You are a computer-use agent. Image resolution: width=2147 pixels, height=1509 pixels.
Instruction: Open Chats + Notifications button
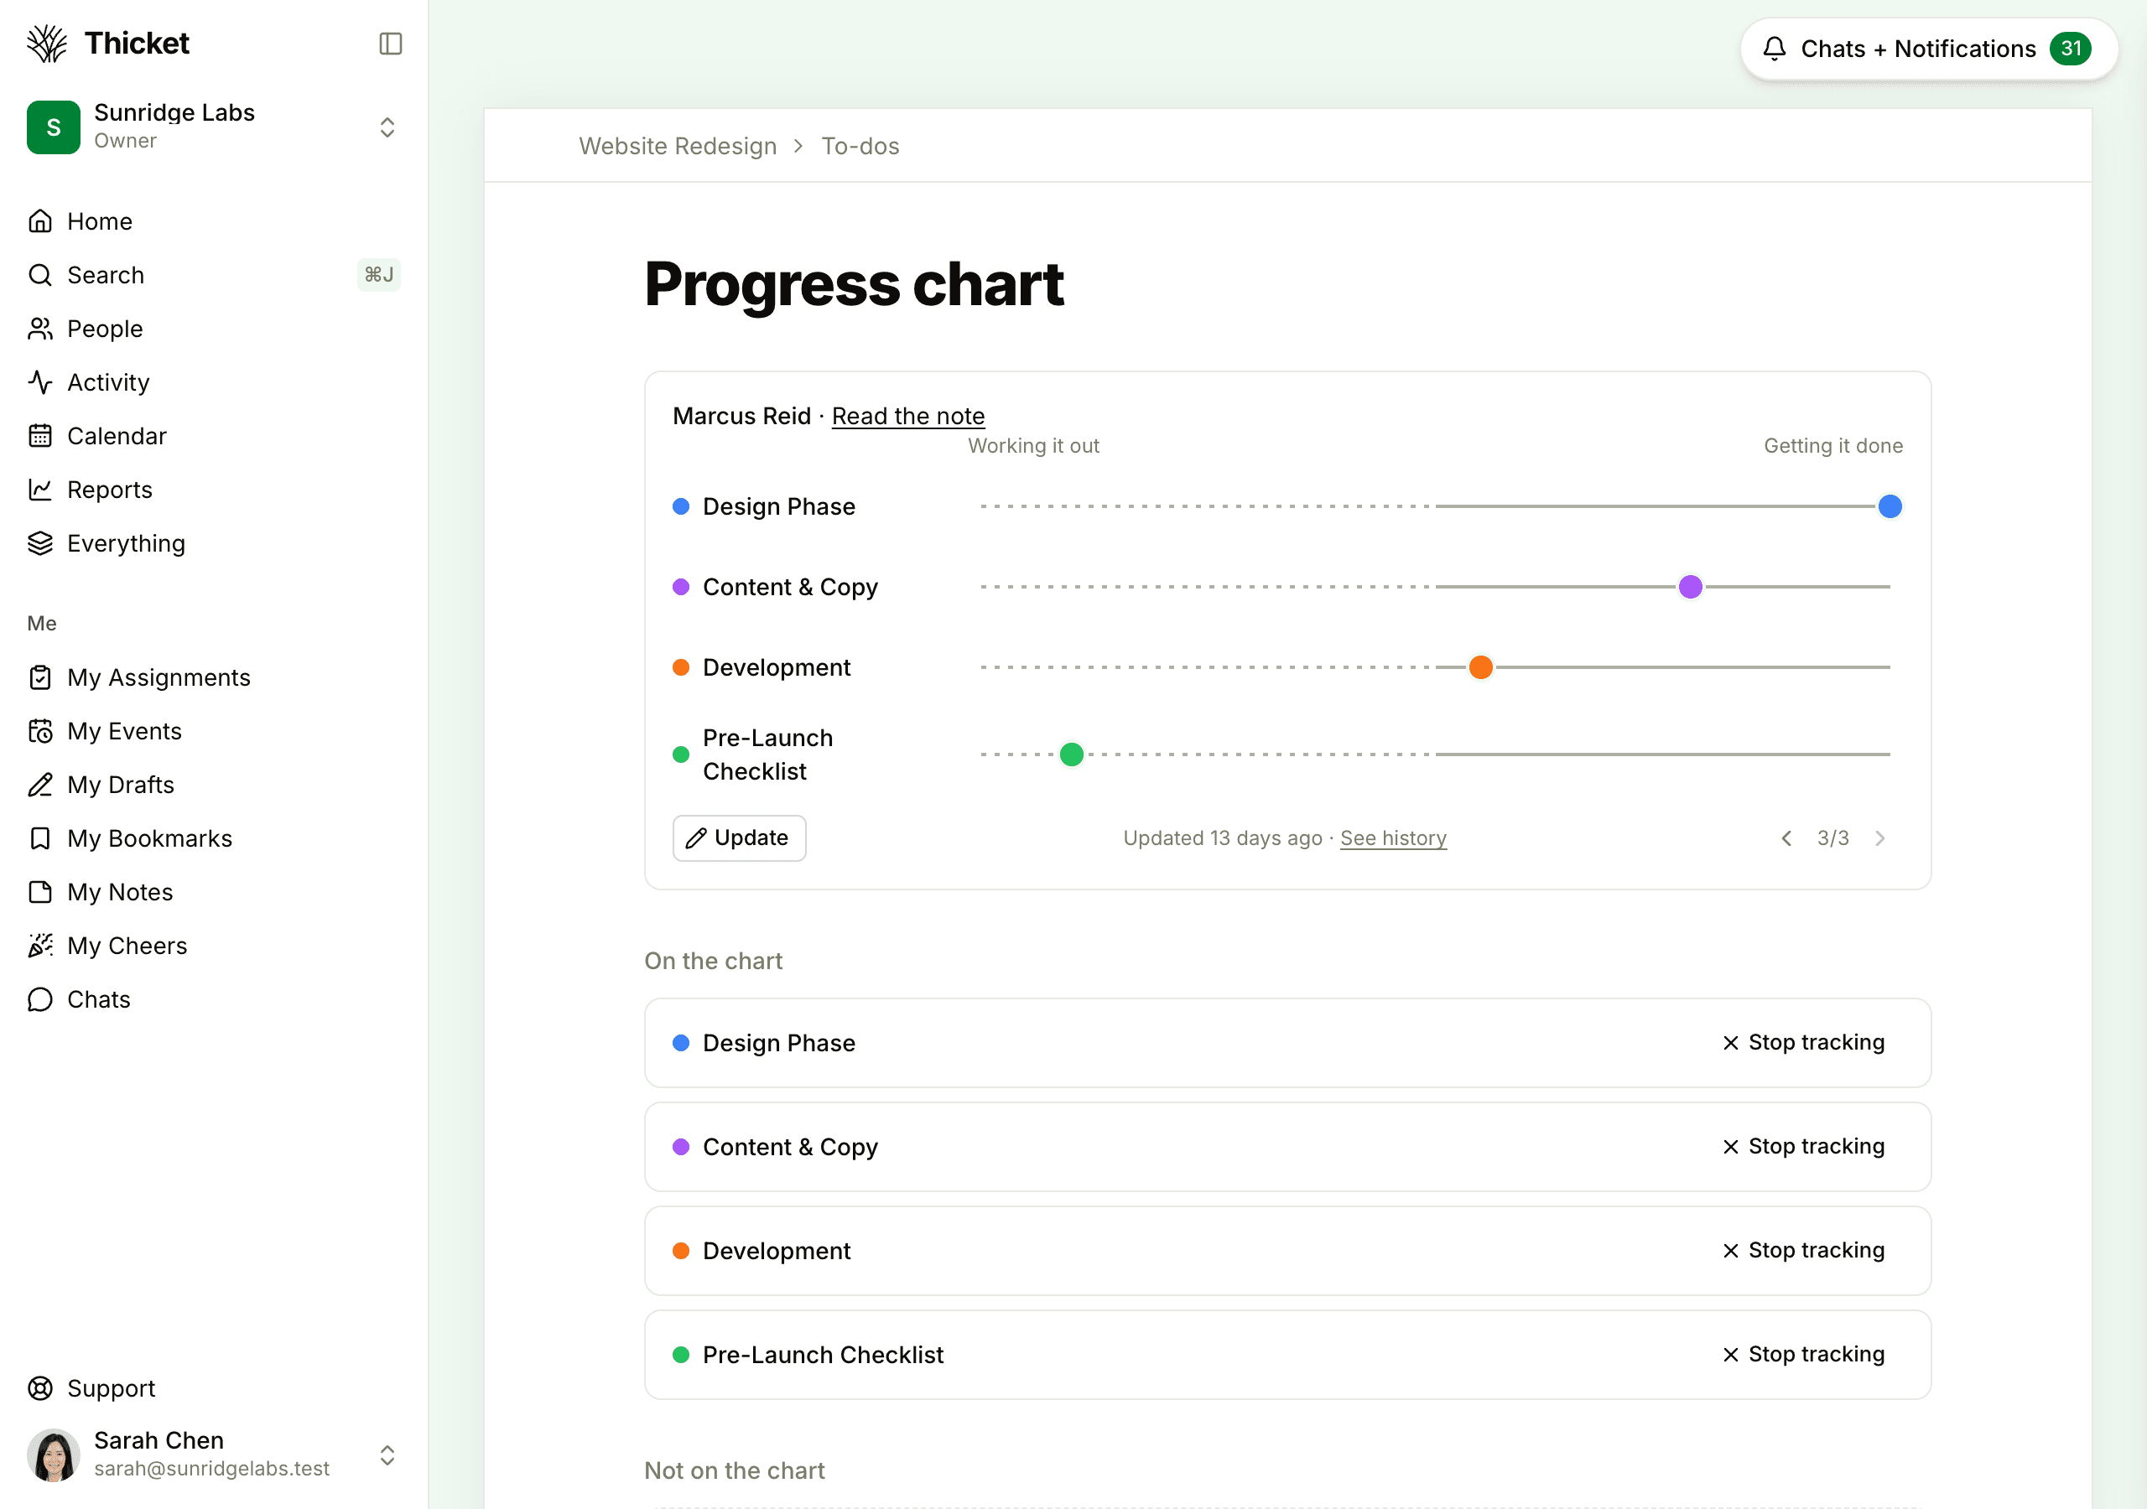coord(1928,49)
